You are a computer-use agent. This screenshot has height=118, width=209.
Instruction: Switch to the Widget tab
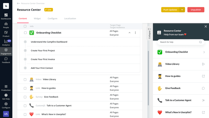point(37,19)
